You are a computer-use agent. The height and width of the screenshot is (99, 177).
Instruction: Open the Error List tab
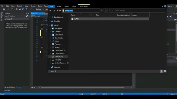tap(7, 90)
